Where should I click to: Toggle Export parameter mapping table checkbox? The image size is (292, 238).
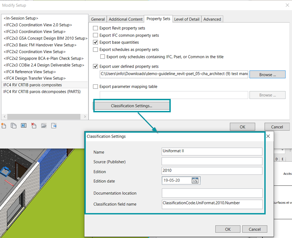(95, 86)
